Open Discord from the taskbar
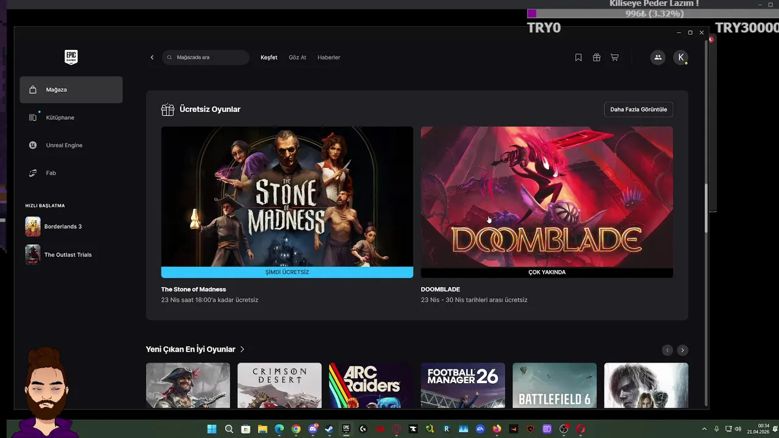The image size is (779, 438). 313,429
